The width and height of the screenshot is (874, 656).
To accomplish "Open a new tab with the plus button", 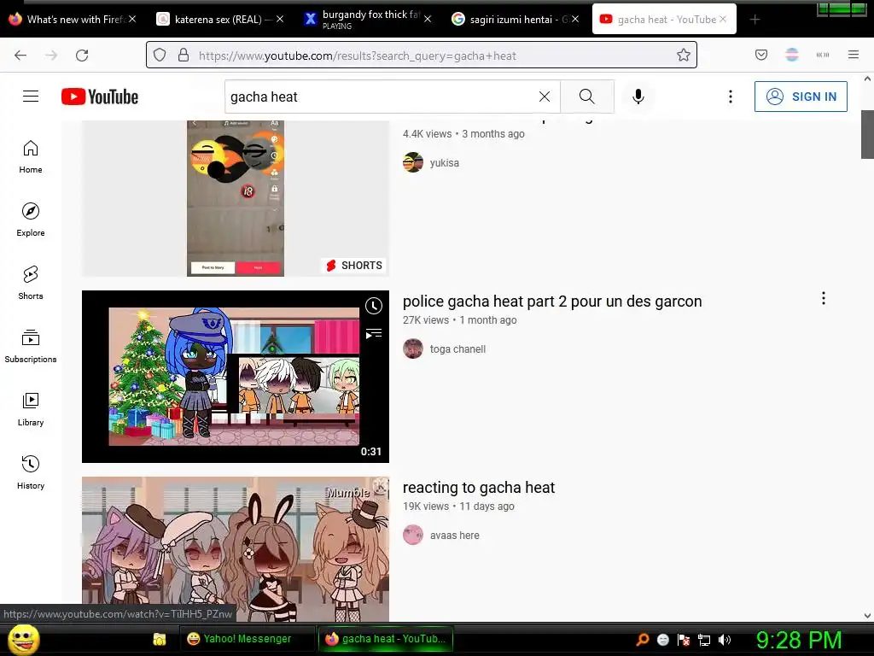I will 755,20.
